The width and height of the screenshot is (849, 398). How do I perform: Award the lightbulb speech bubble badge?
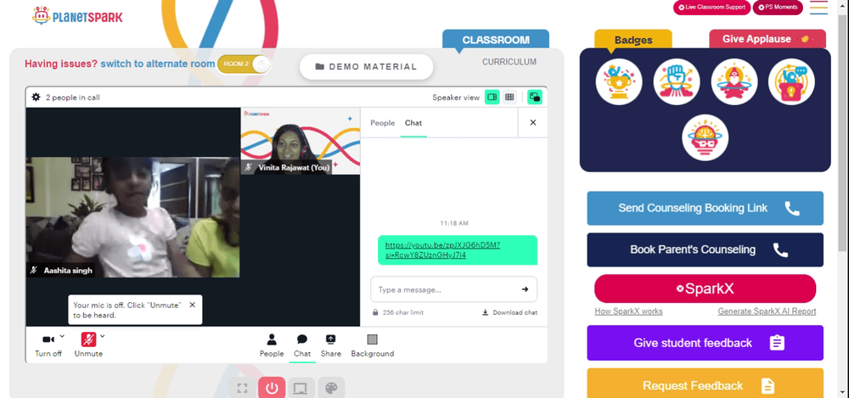tap(791, 81)
